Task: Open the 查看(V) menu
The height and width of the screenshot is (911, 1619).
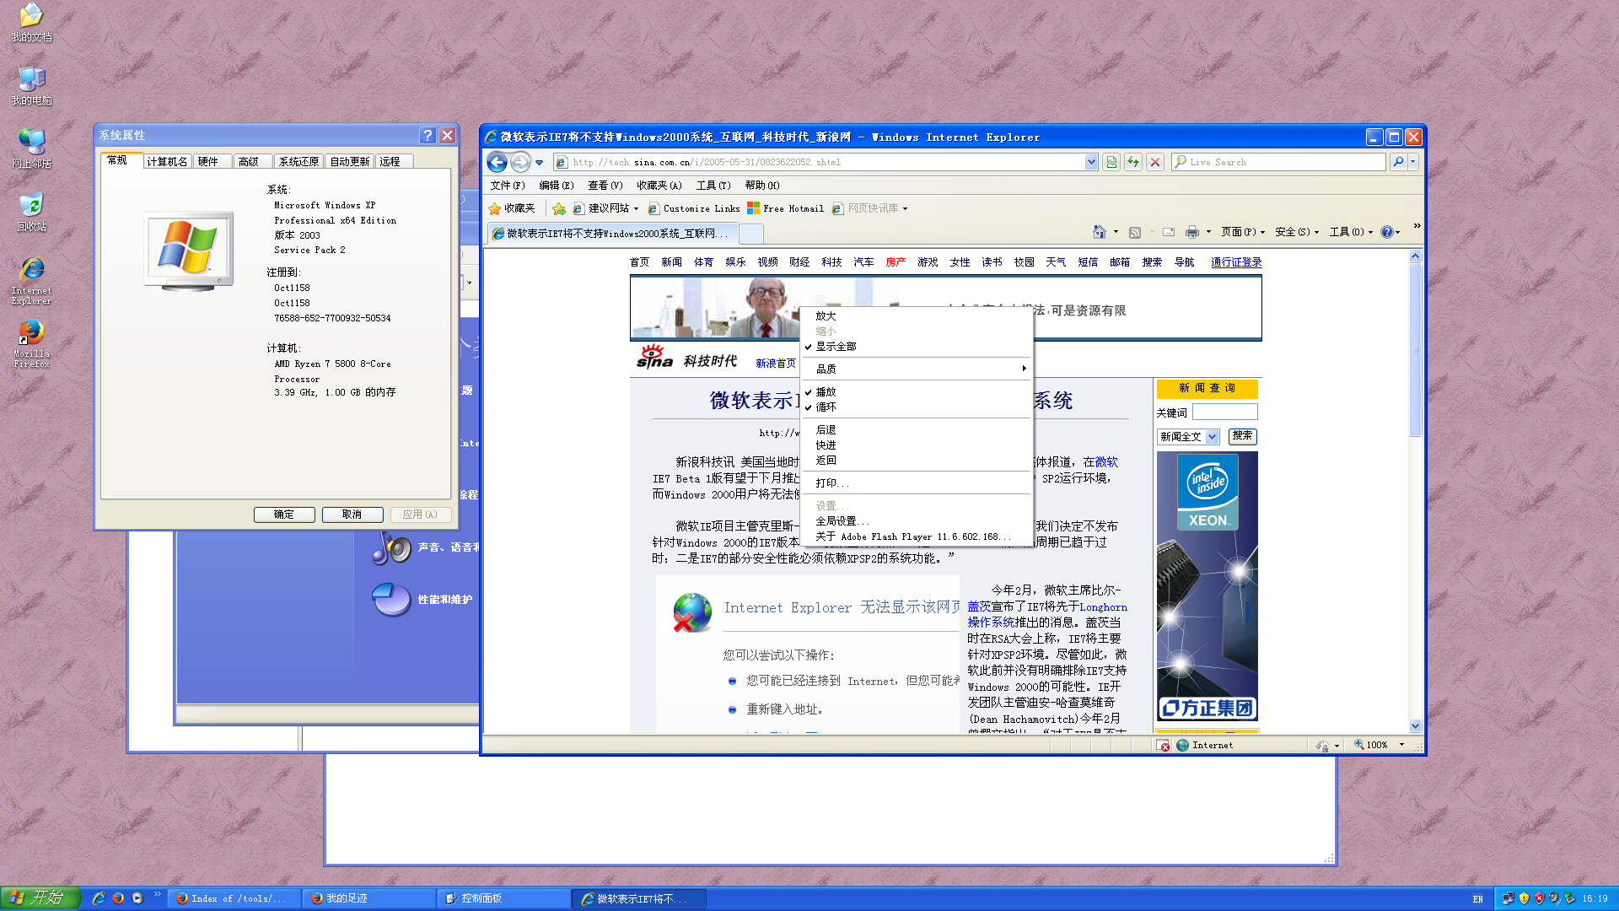Action: (605, 186)
